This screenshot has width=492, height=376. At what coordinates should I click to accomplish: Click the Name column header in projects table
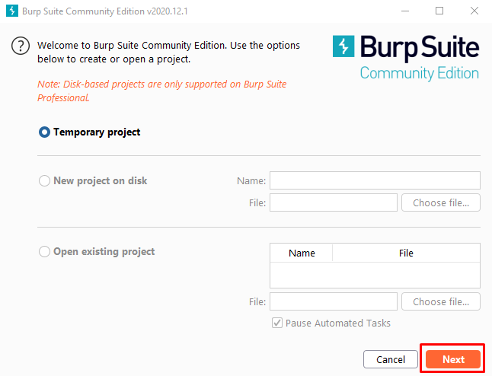[302, 253]
